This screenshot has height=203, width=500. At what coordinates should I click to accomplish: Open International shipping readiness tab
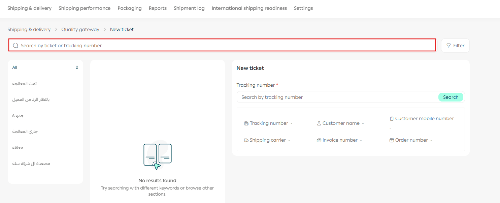[249, 8]
